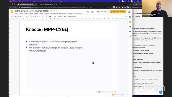Click the zoom magnifier tool
172x97 pixels.
click(x=26, y=16)
